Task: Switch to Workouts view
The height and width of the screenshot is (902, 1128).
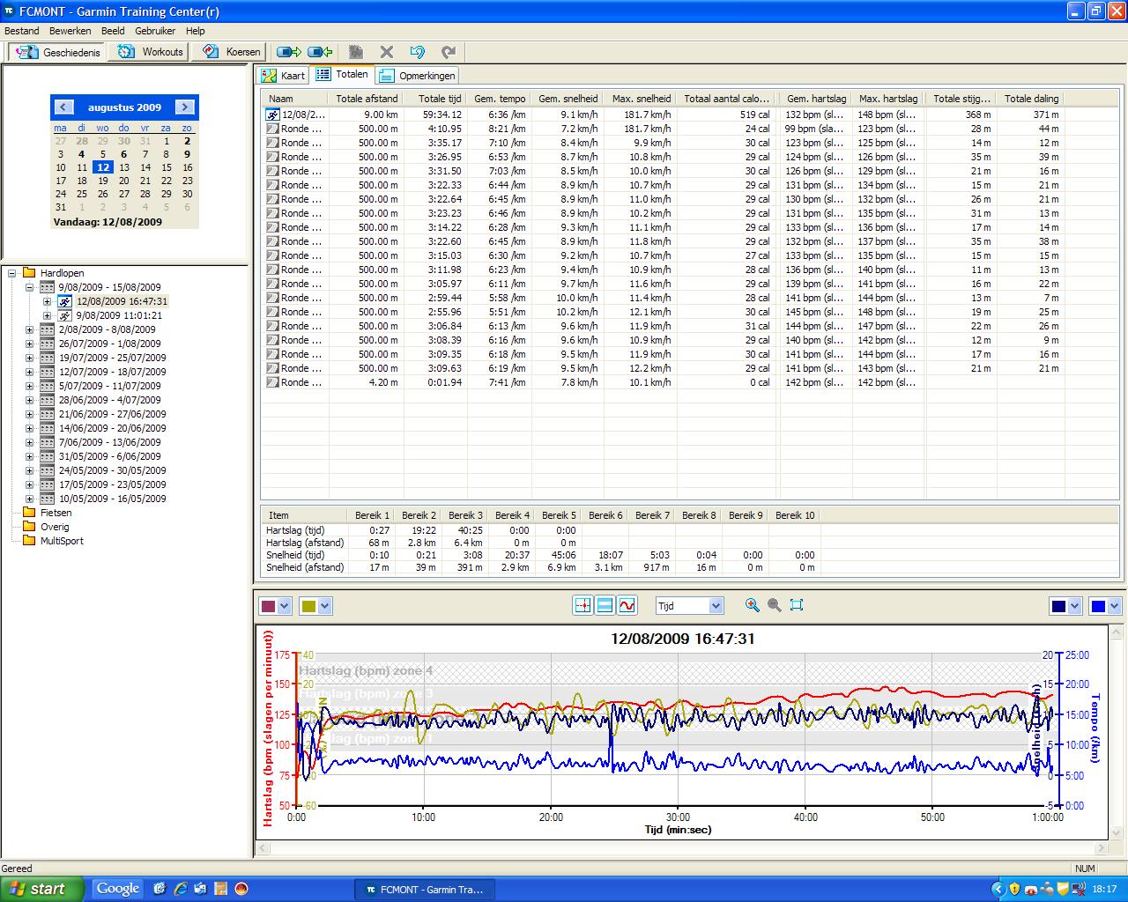Action: click(151, 52)
